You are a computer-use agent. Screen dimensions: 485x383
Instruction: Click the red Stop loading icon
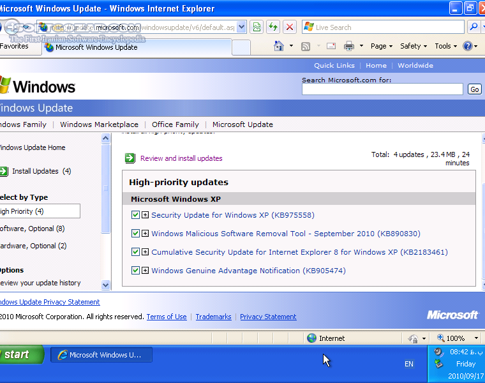290,27
